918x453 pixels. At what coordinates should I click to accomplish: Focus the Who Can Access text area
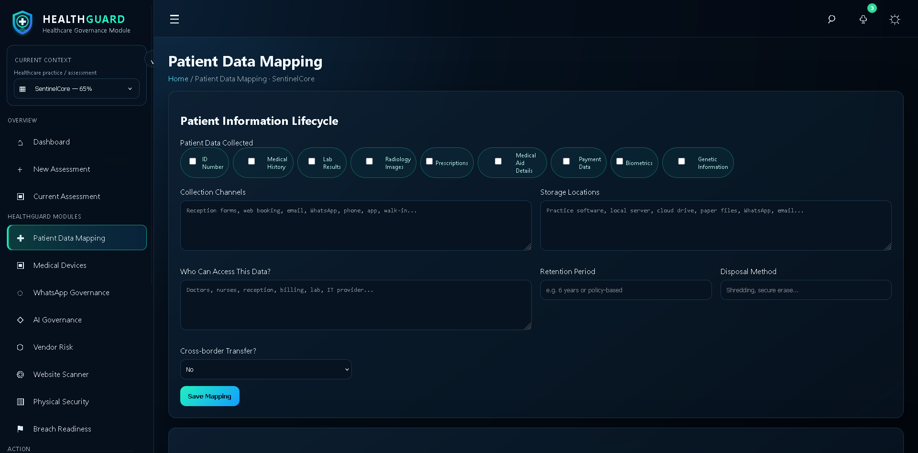click(356, 305)
